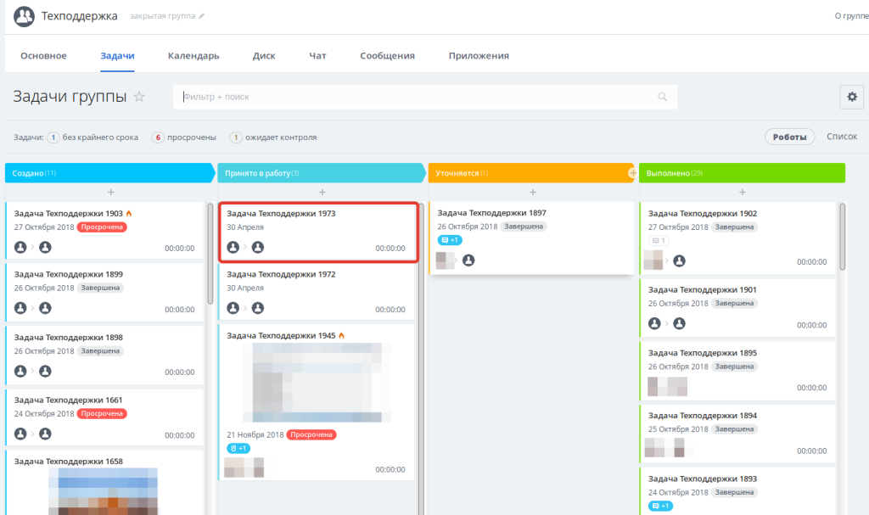Add a column after Уточняется with the plus
869x515 pixels.
click(632, 173)
